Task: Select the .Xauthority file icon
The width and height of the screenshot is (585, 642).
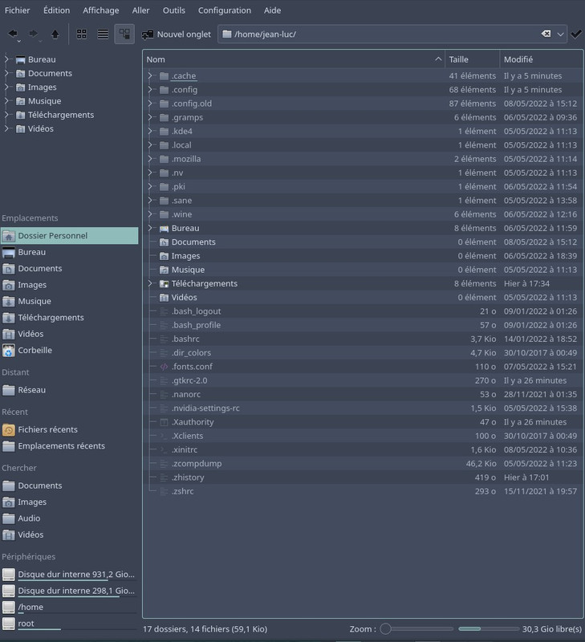Action: (x=164, y=422)
